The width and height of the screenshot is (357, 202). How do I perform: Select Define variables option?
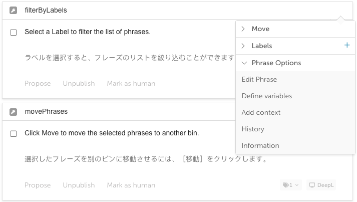[x=267, y=96]
